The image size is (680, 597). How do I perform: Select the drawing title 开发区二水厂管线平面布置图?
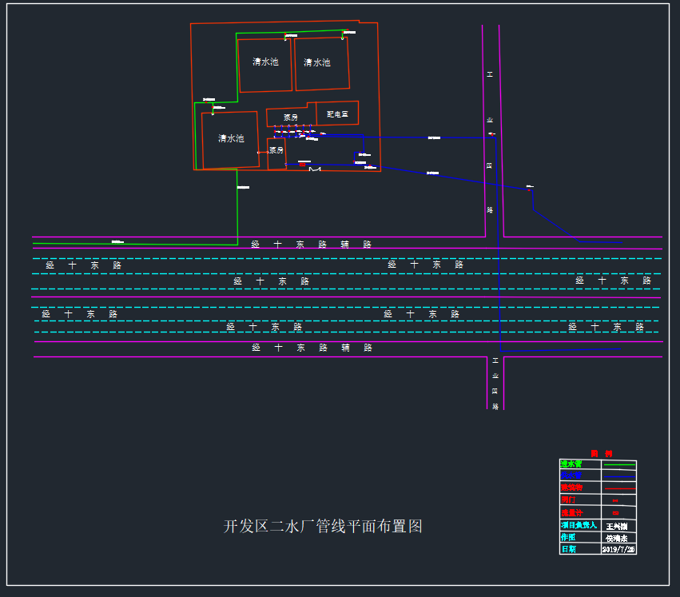(x=322, y=527)
